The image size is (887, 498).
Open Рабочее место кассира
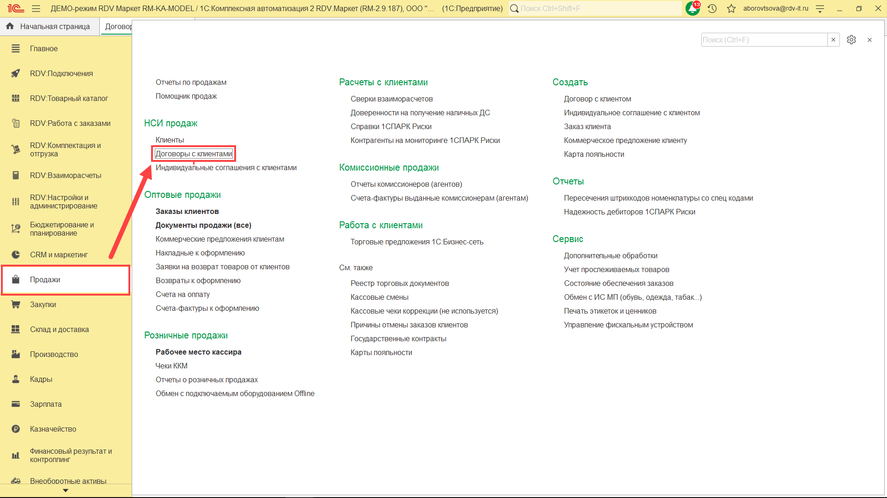(198, 352)
